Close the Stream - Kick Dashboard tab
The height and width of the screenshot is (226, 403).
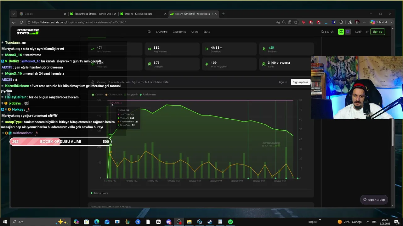tap(165, 14)
